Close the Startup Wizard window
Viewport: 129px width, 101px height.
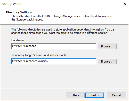(x=125, y=4)
